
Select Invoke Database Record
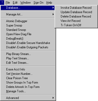pos(76,8)
